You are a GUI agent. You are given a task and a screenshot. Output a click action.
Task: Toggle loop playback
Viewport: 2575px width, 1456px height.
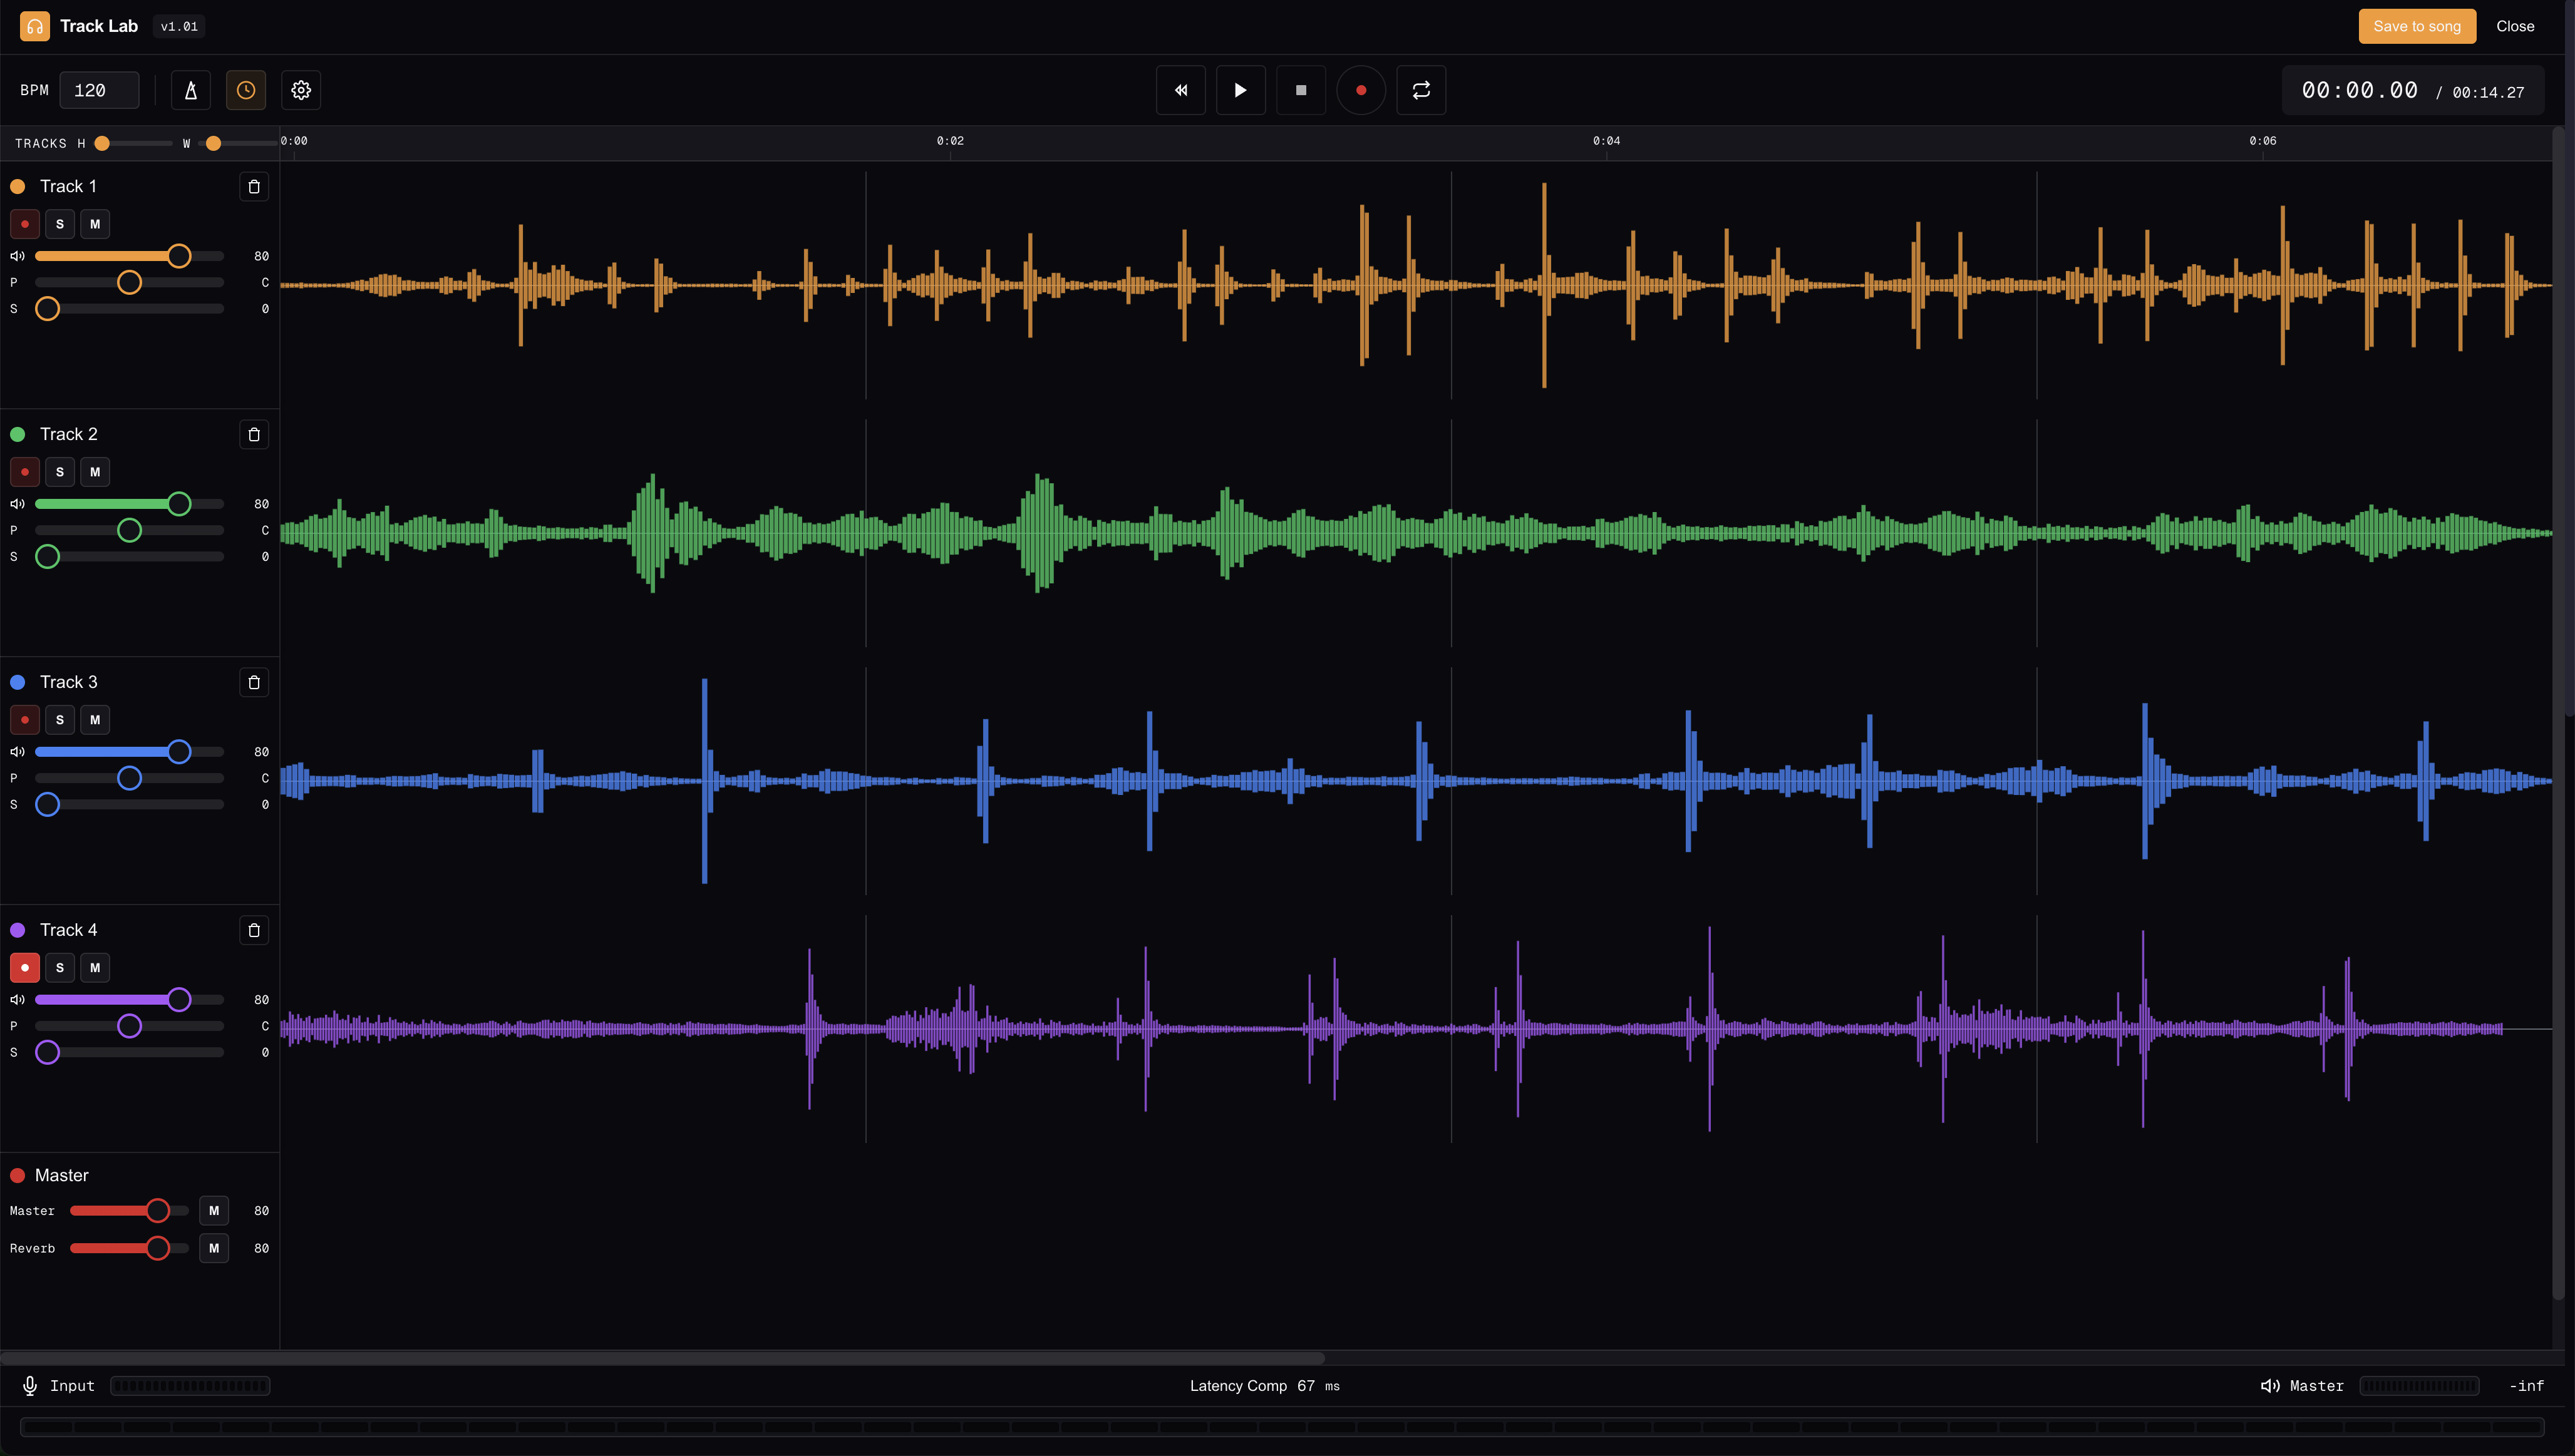tap(1420, 90)
